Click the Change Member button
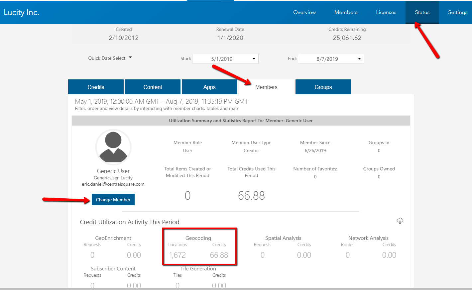472x290 pixels. click(x=113, y=200)
